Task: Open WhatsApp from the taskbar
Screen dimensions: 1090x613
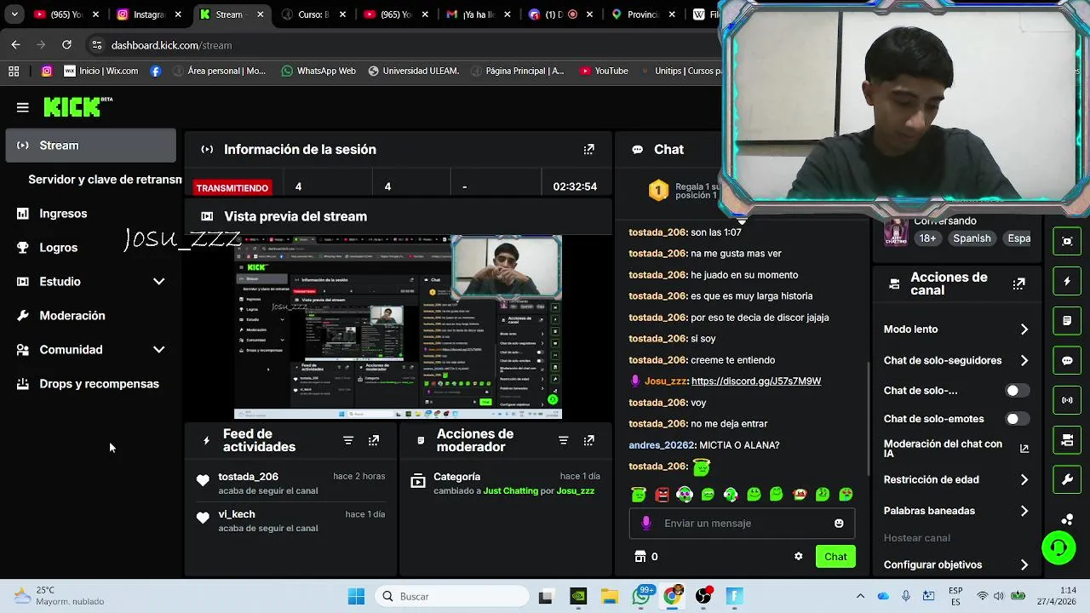Action: click(x=641, y=597)
